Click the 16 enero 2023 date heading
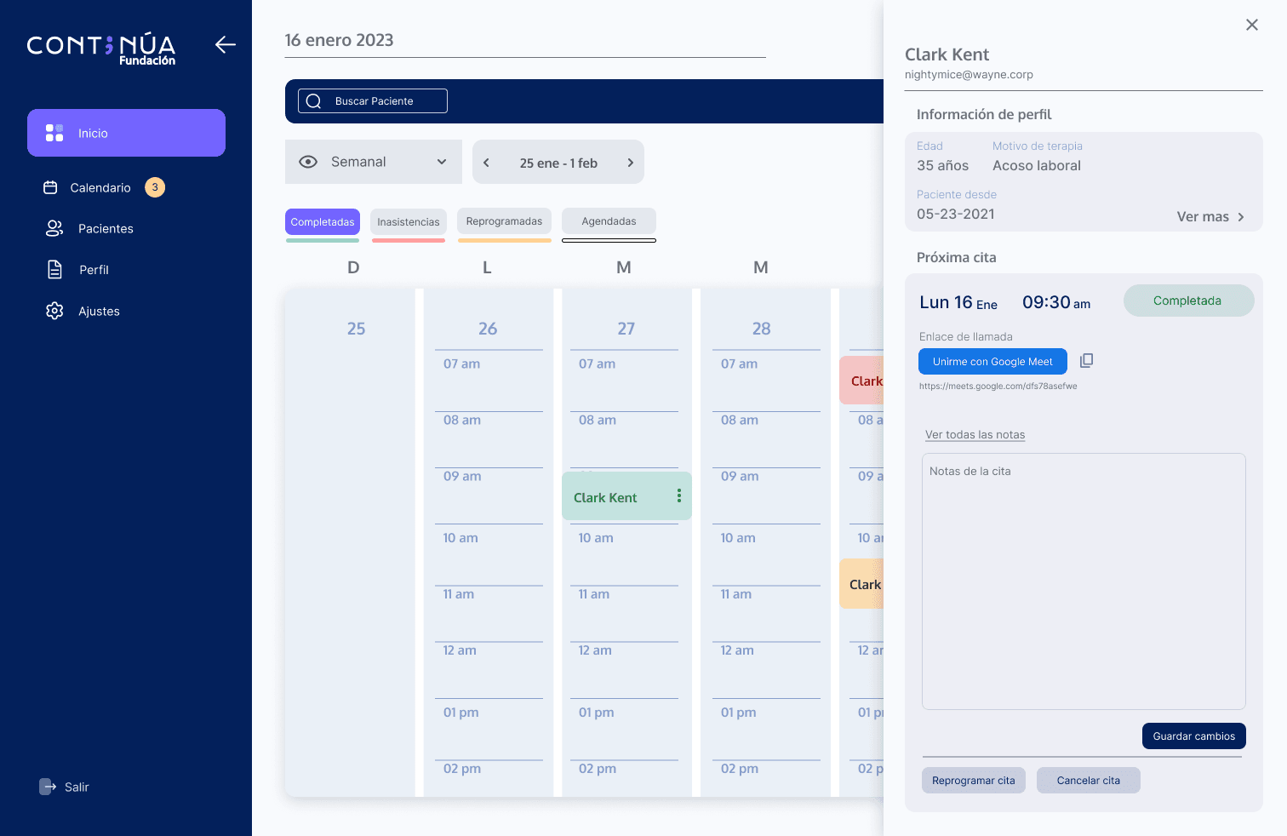This screenshot has width=1287, height=836. point(339,40)
